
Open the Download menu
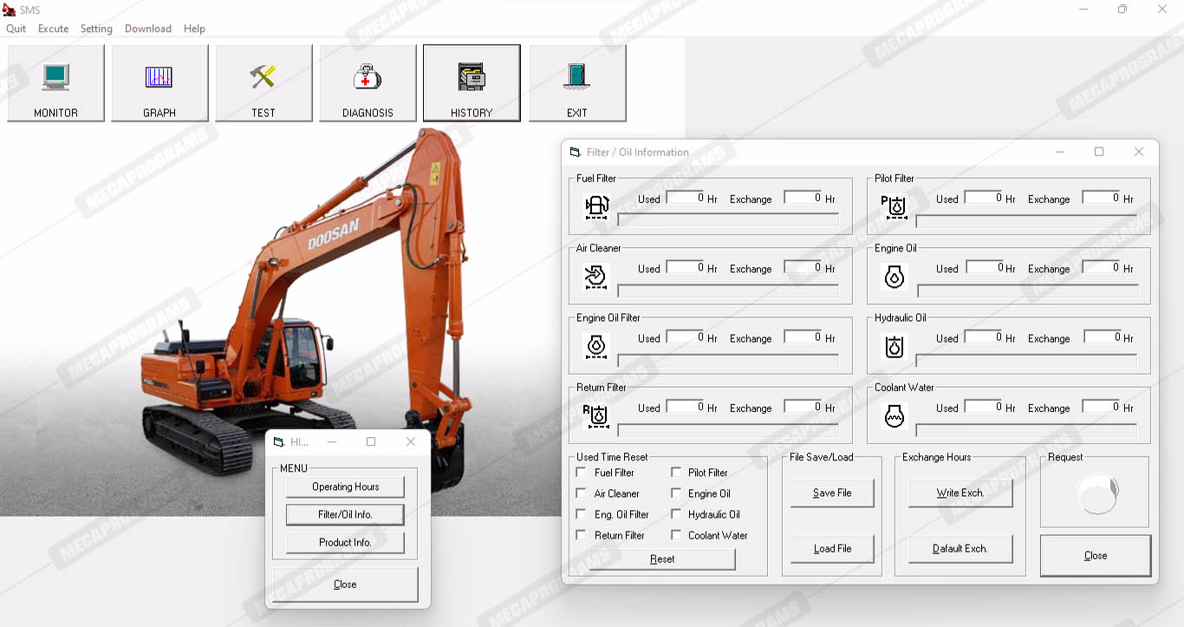148,29
